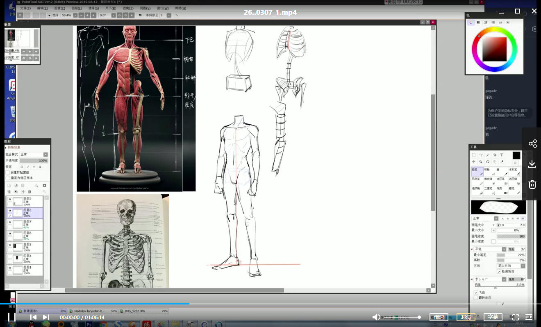Click the 字幕 subtitles button
The width and height of the screenshot is (541, 327).
pyautogui.click(x=493, y=317)
